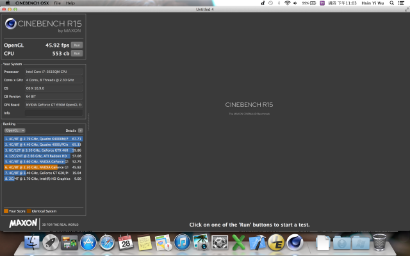The height and width of the screenshot is (256, 410).
Task: Select ranking row 8 Intel HD Graphics 9.00
Action: click(44, 179)
